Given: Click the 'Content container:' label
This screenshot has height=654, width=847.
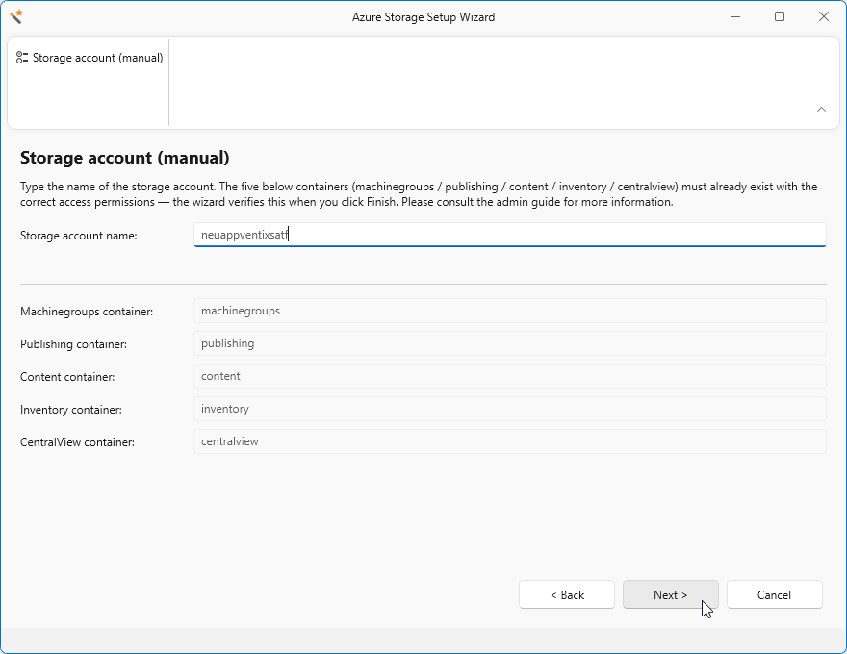Looking at the screenshot, I should tap(67, 377).
